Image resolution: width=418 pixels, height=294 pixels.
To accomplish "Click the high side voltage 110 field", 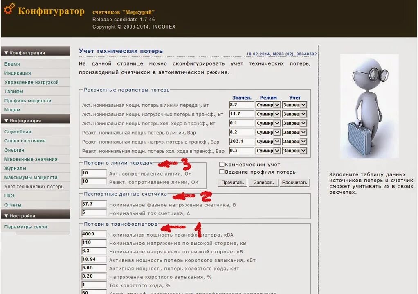I will tap(94, 242).
